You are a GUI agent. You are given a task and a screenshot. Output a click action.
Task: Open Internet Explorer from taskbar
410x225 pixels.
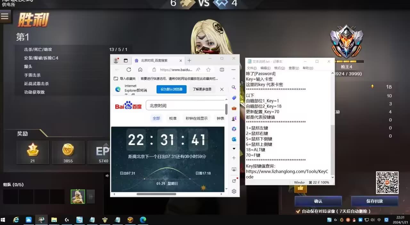[16, 220]
